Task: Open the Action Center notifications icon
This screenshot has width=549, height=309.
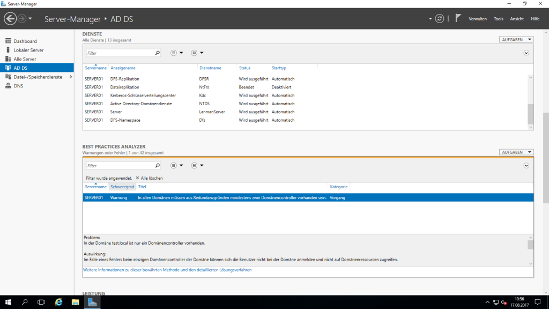Action: coord(538,302)
